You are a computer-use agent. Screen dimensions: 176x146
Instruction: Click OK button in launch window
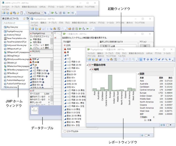pyautogui.click(x=145, y=46)
